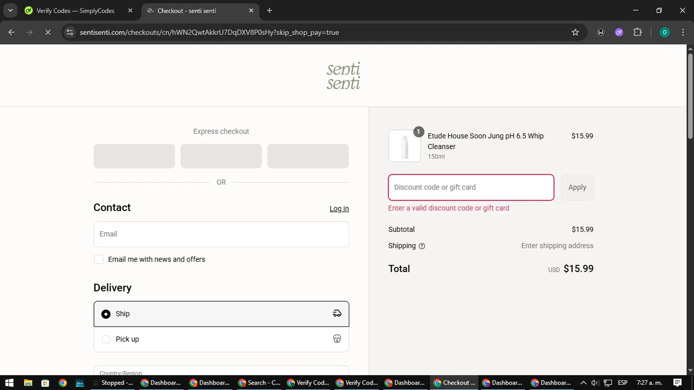The height and width of the screenshot is (390, 694).
Task: Click the Etude House Soon Jung product name
Action: [x=485, y=141]
